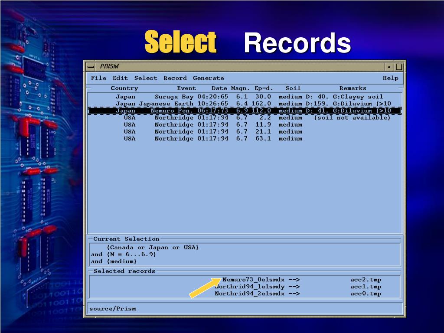Click the Magn. column header

coord(240,88)
